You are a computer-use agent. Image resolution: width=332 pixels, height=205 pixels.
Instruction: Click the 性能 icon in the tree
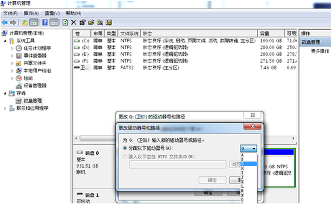tap(19, 78)
